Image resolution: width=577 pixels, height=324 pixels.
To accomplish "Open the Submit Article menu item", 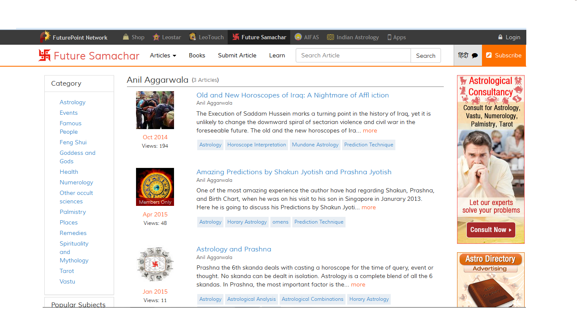I will (237, 55).
